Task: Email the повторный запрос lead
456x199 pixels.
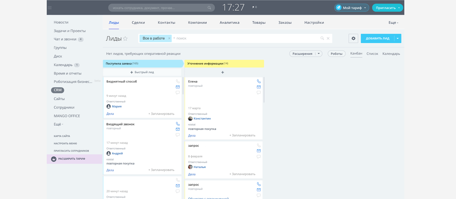Action: click(x=259, y=190)
